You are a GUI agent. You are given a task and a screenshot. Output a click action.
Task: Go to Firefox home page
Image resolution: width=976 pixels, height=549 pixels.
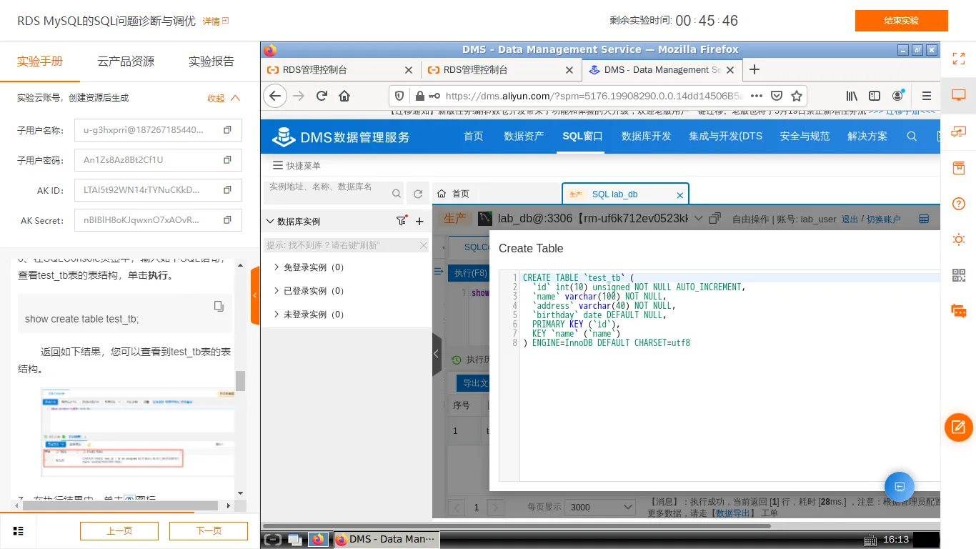(x=344, y=96)
